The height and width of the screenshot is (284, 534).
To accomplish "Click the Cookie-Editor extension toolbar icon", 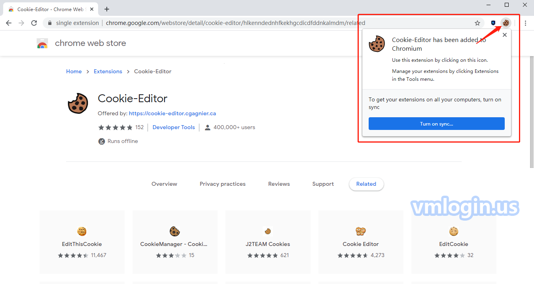I will point(506,23).
